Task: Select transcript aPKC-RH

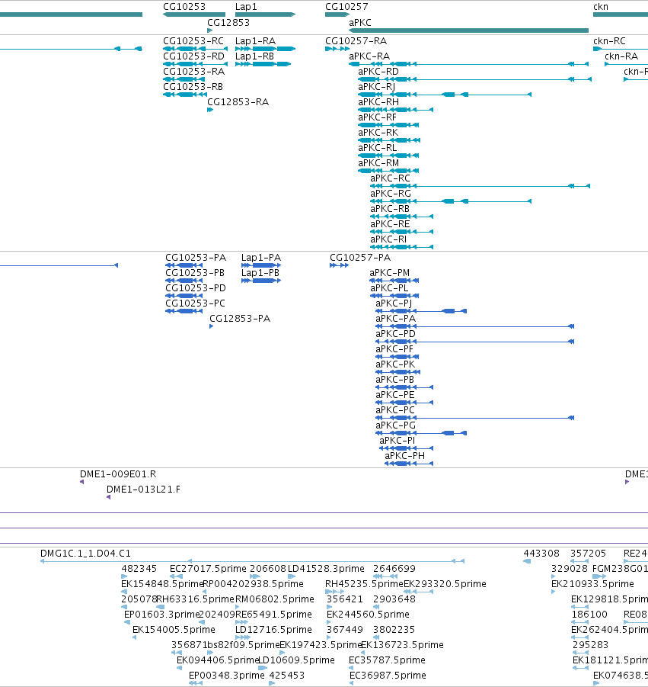Action: (x=378, y=101)
